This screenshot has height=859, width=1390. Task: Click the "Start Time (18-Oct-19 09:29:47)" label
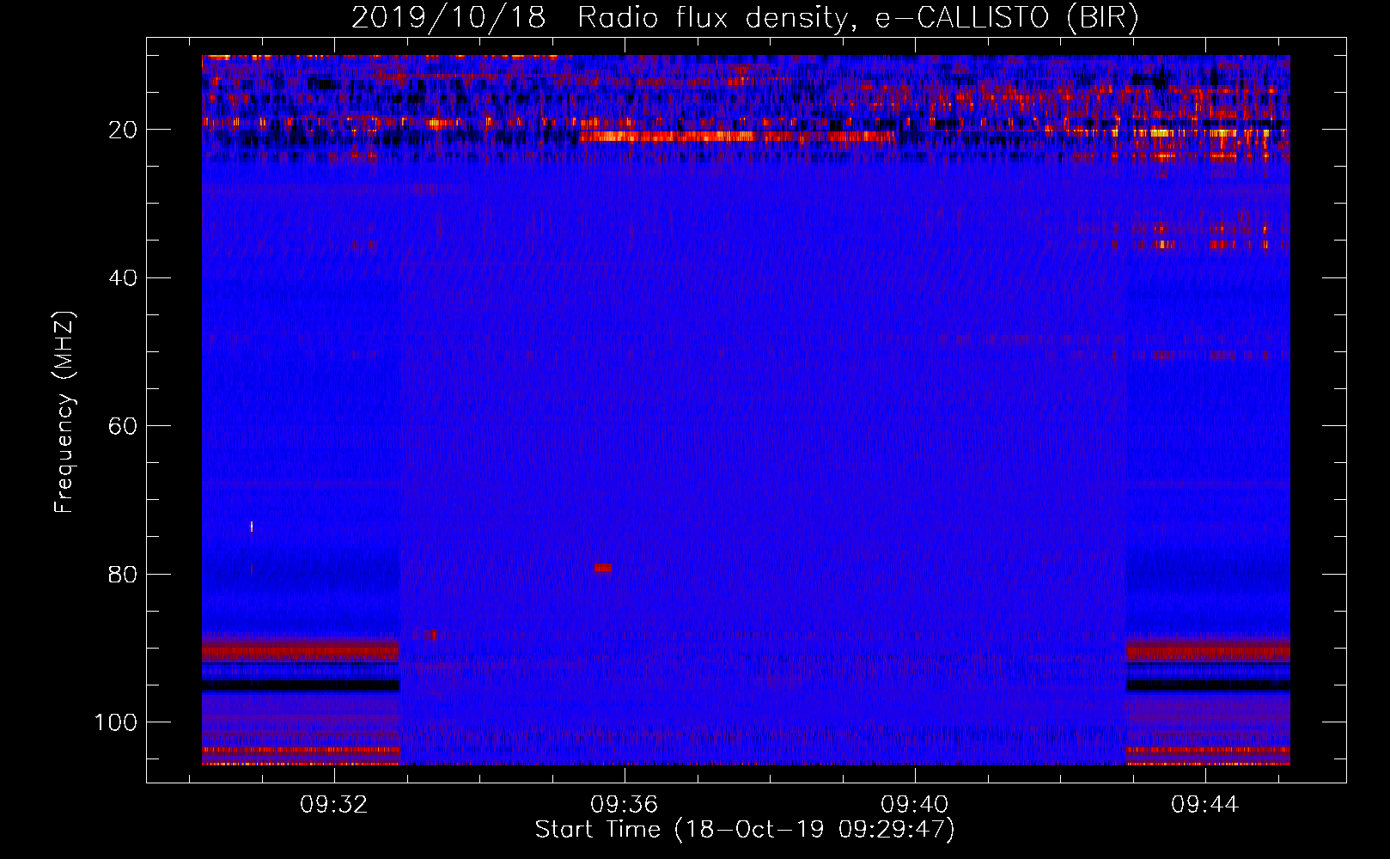(x=745, y=830)
